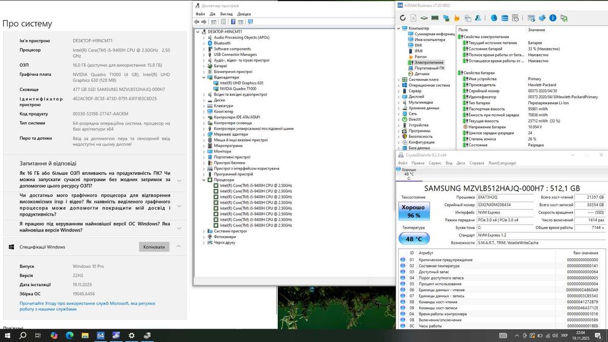
Task: Click the memory RAM module icon in AIDA64 toolbar
Action: pyautogui.click(x=435, y=18)
